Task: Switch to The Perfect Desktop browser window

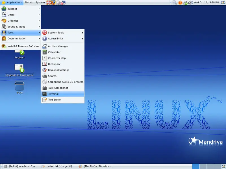Action: [96, 166]
